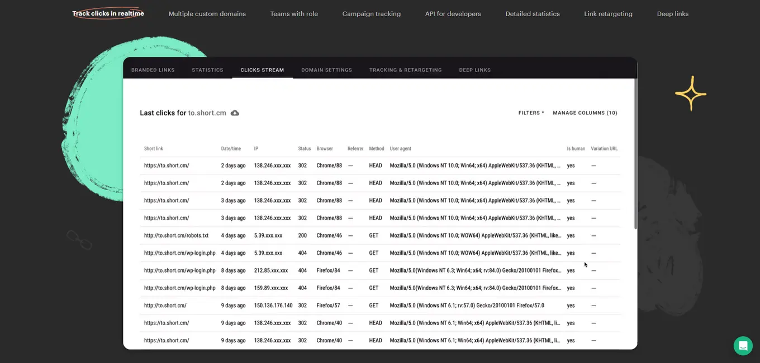760x363 pixels.
Task: Click the Status column header
Action: pyautogui.click(x=304, y=149)
